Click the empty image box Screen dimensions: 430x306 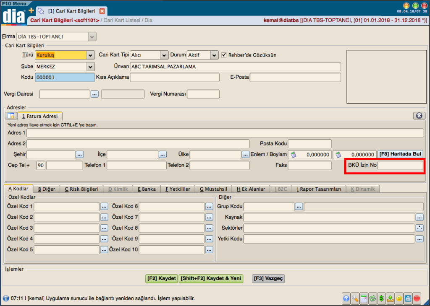(x=386, y=77)
